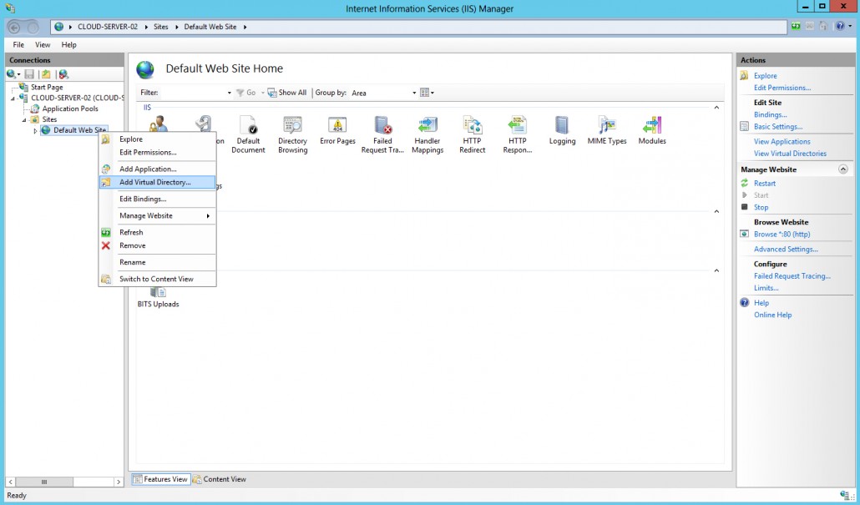Click the Online Help link
This screenshot has width=860, height=505.
pos(772,315)
